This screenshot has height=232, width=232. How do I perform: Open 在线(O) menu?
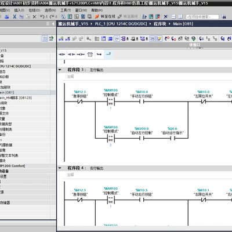point(34,10)
